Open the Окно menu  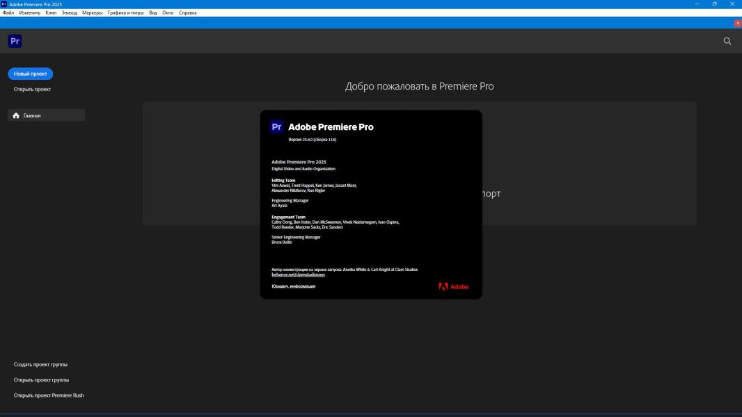[x=168, y=13]
